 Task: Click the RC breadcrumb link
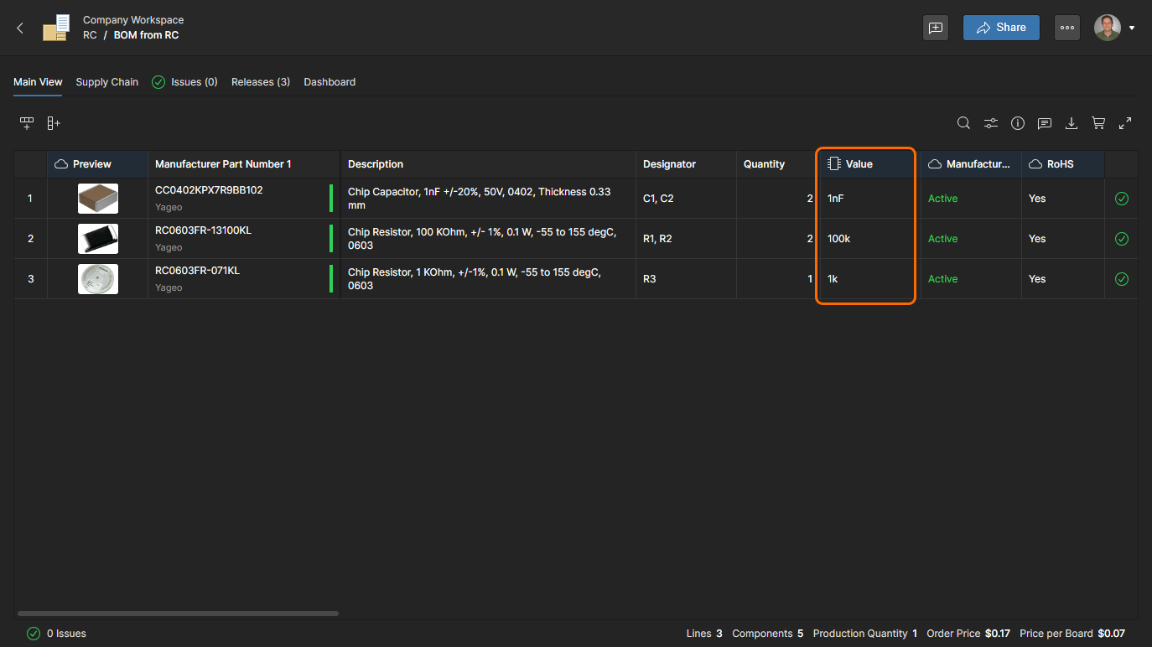(x=90, y=35)
